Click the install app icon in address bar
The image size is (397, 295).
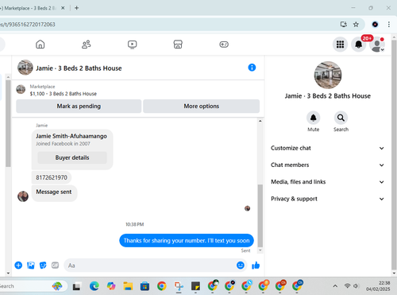coord(344,25)
